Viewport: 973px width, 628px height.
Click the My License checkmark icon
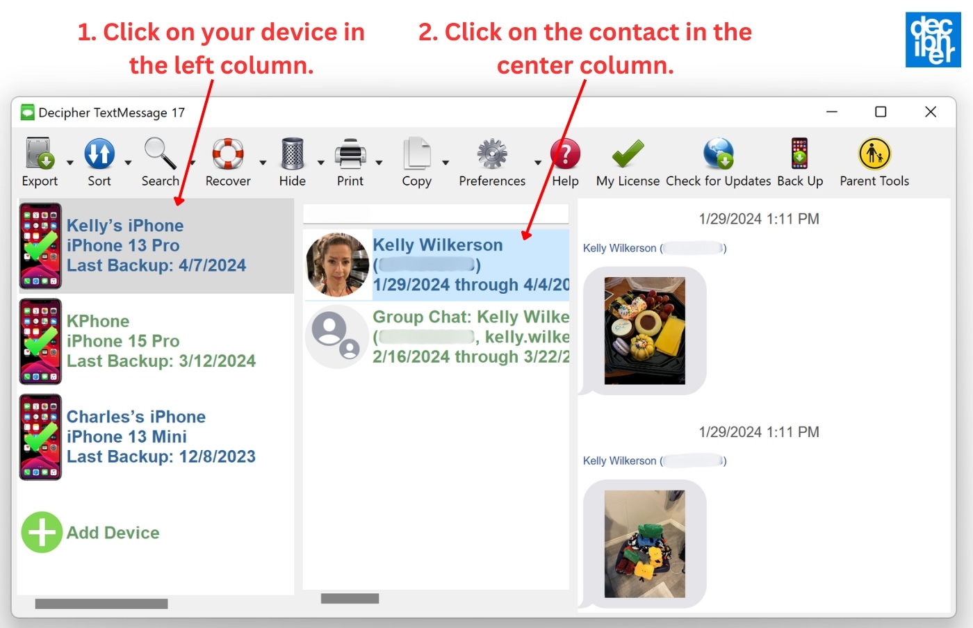[626, 153]
